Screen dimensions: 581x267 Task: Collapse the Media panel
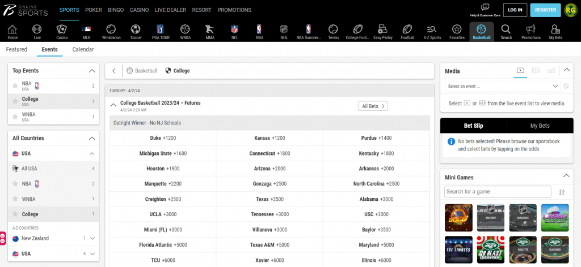566,70
